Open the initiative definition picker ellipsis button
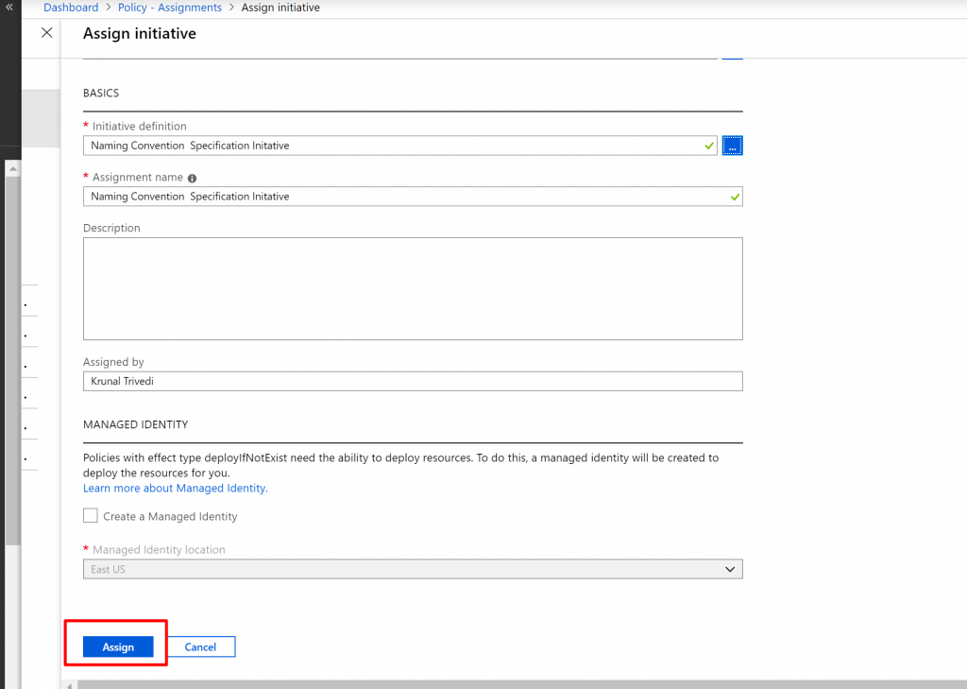 (x=732, y=146)
